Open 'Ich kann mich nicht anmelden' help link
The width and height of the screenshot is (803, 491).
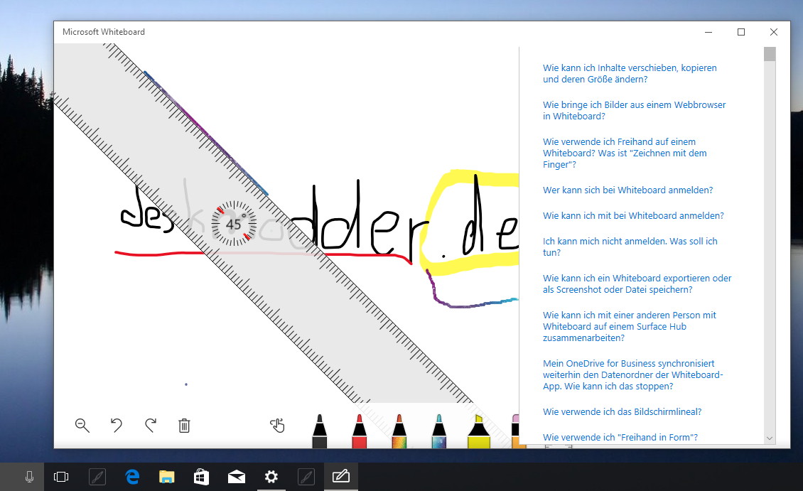[x=630, y=247]
